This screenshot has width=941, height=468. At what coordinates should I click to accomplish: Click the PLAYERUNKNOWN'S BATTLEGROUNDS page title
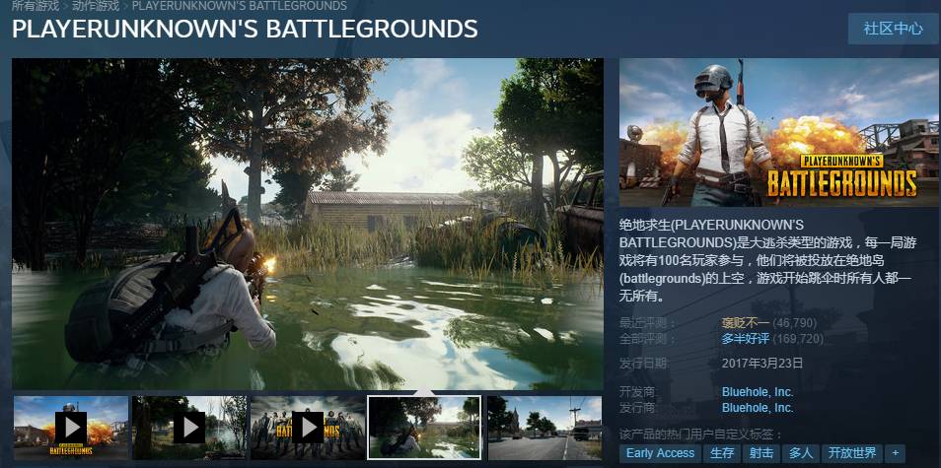[x=245, y=29]
